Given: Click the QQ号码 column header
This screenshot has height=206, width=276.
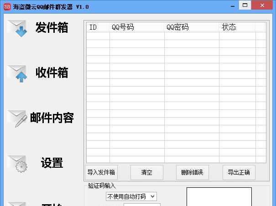Looking at the screenshot, I should [137, 27].
